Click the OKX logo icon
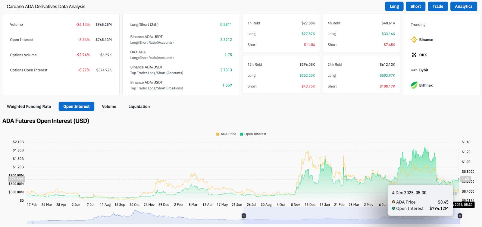 [414, 55]
